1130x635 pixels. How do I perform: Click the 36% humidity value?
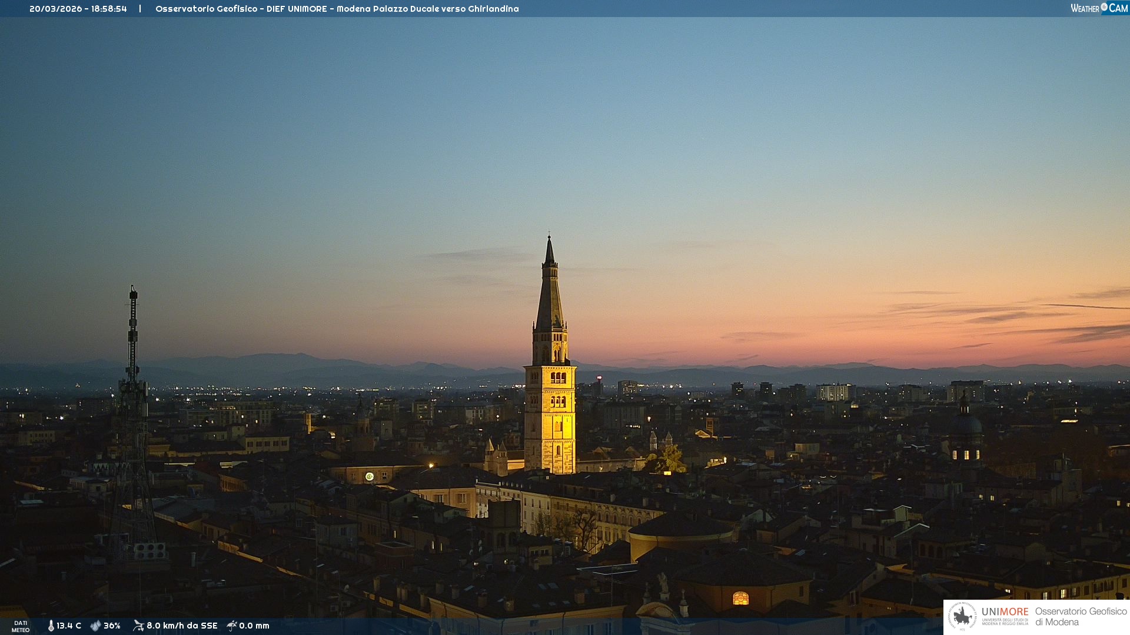(x=112, y=626)
